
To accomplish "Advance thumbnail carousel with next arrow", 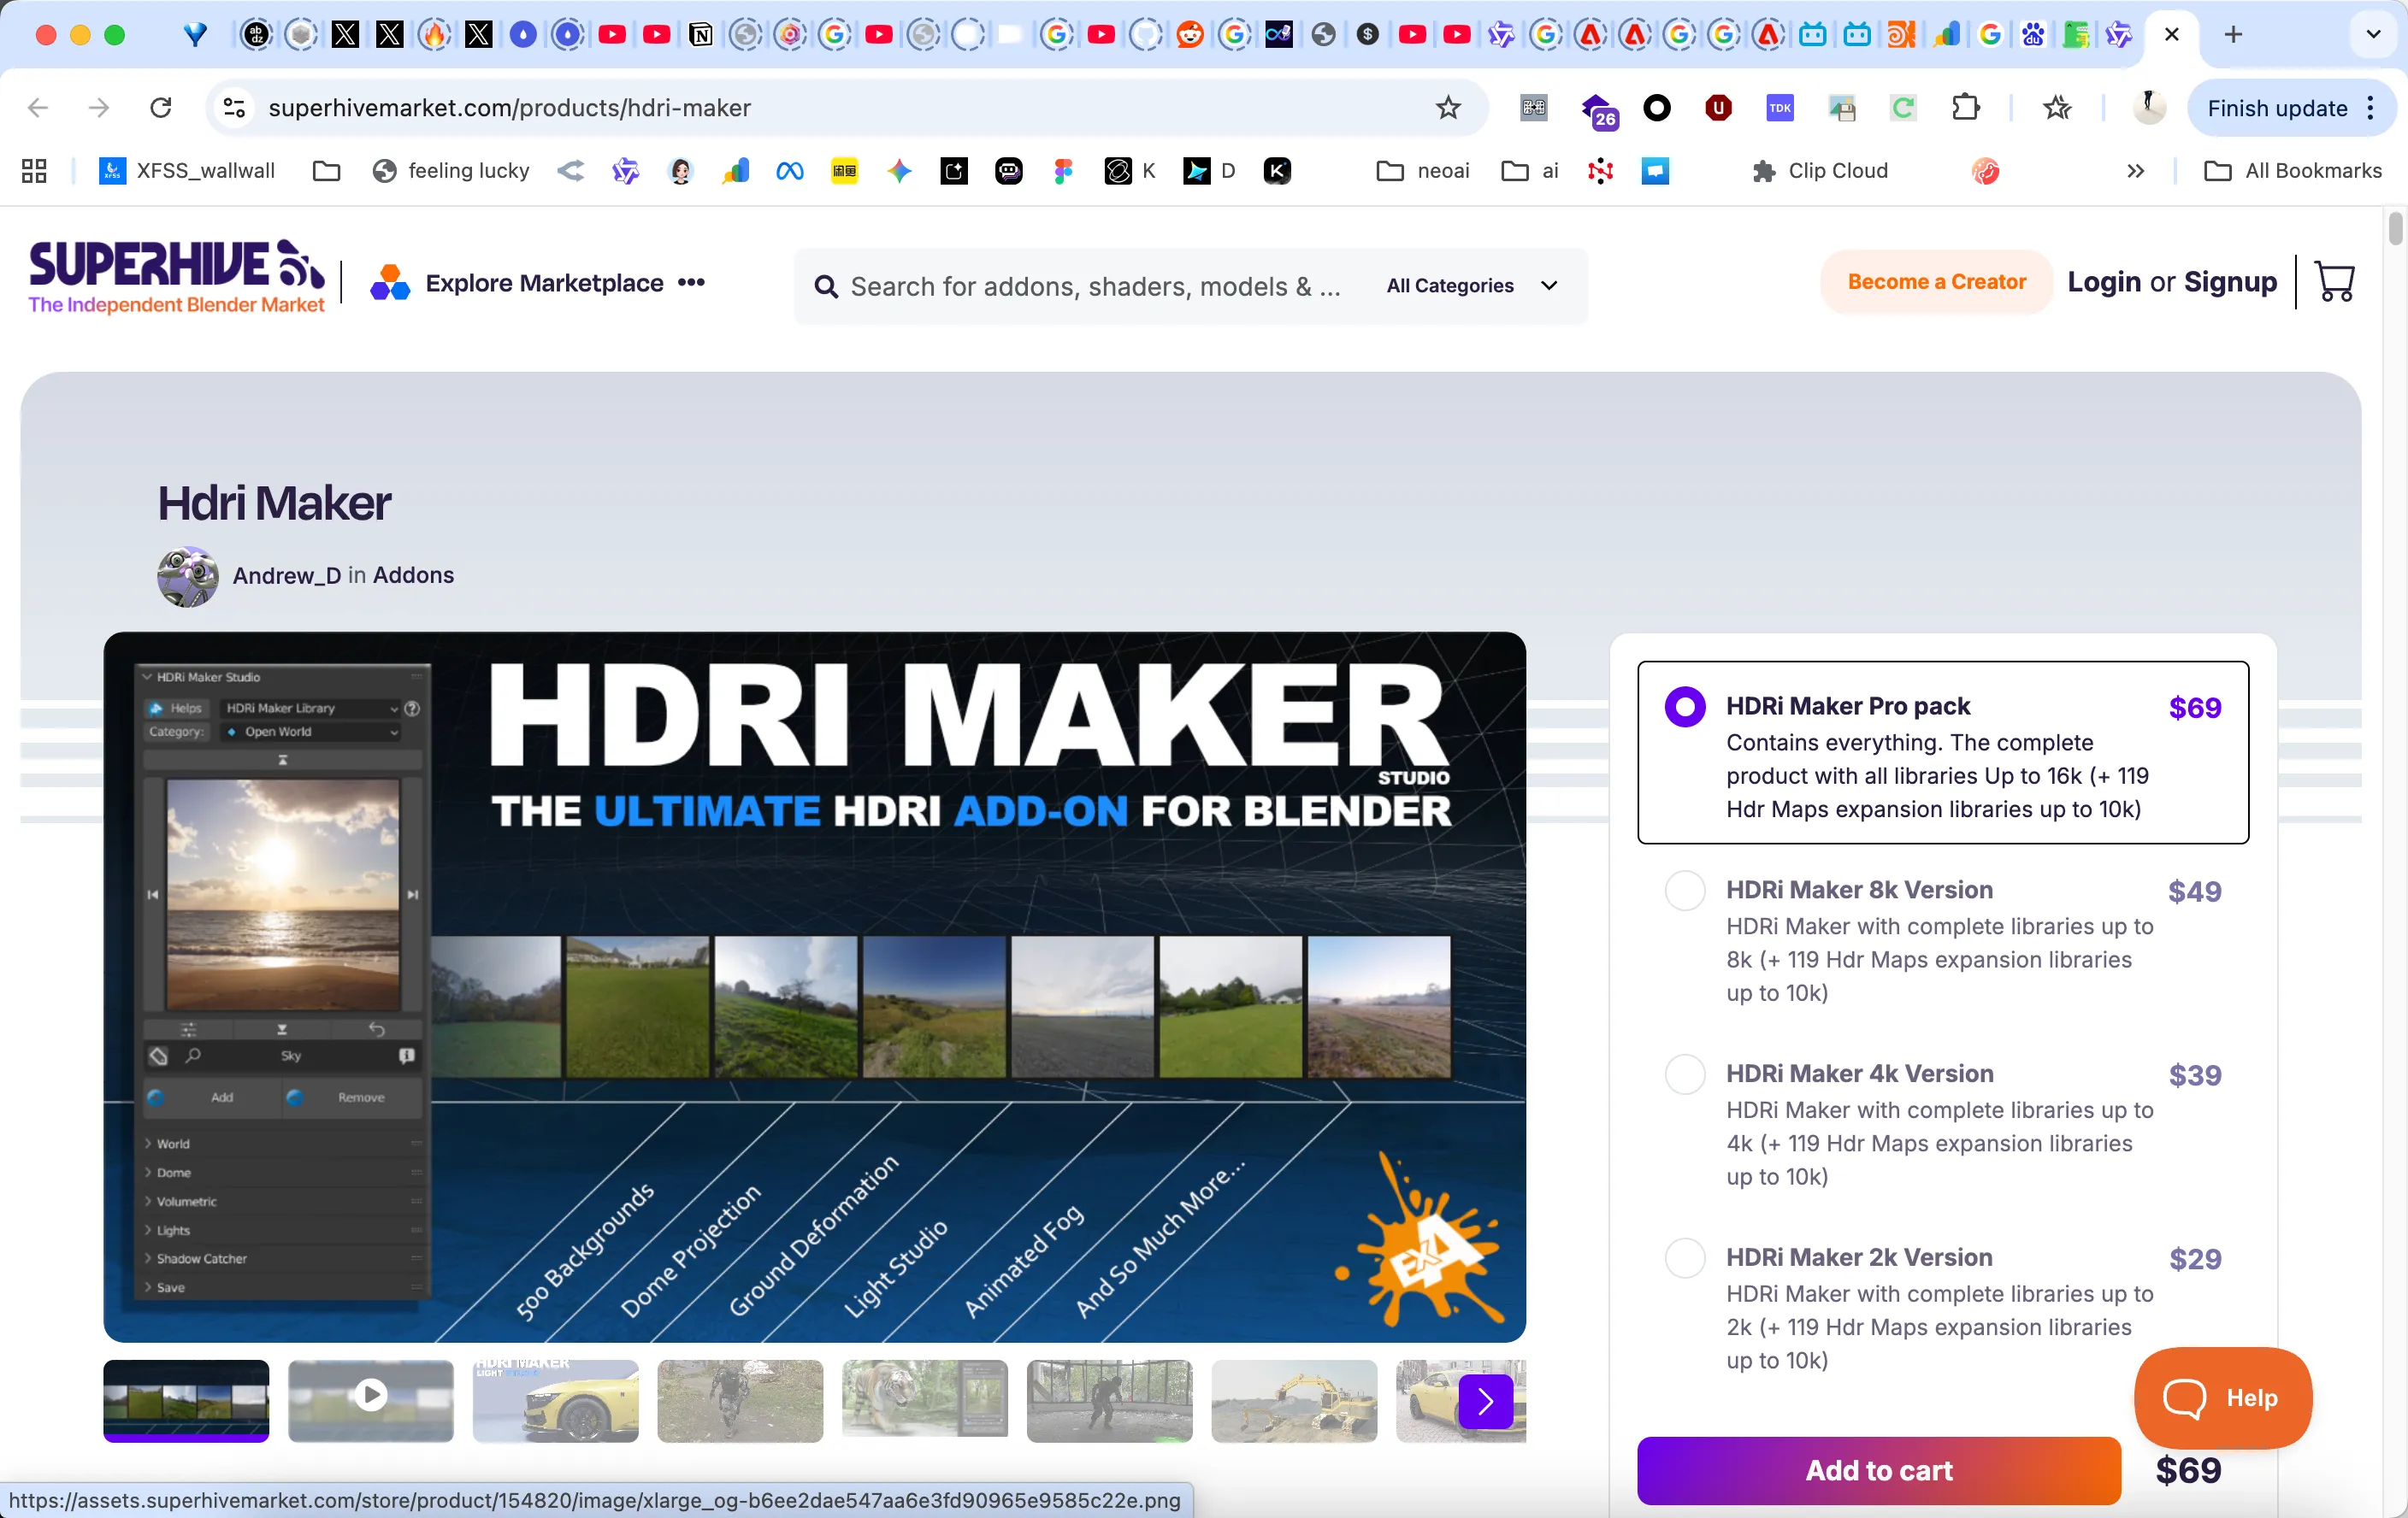I will point(1485,1401).
